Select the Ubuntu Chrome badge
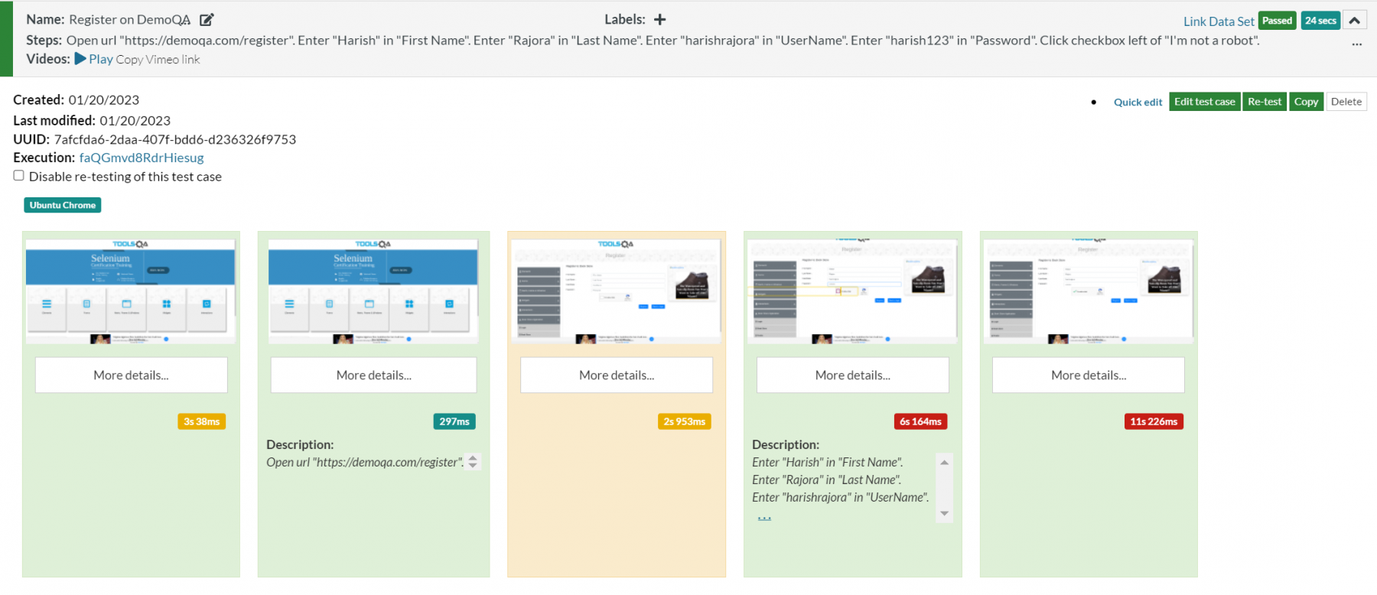Screen dimensions: 1377x595 63,205
